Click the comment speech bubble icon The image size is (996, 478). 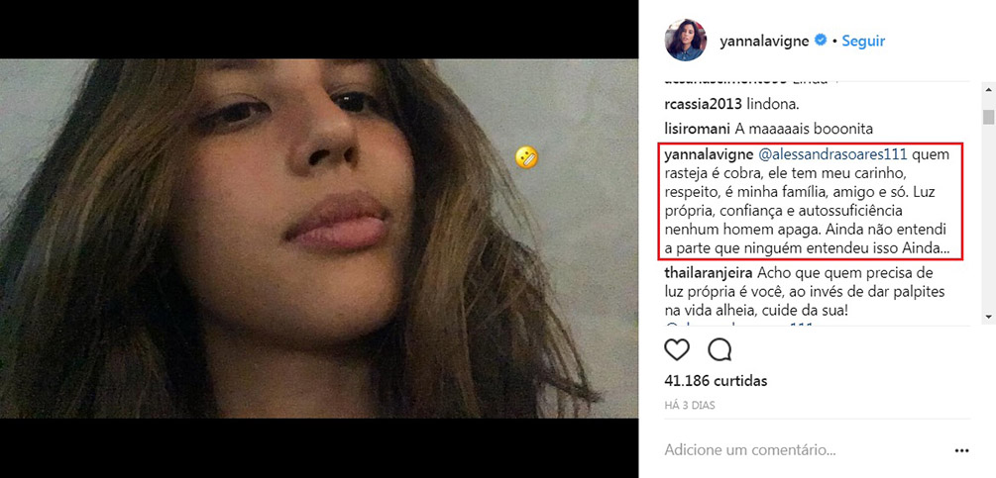click(719, 349)
